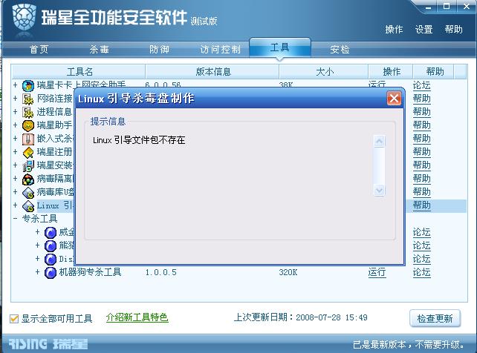Click version text 1.0.0.5
This screenshot has width=477, height=353.
[x=161, y=272]
